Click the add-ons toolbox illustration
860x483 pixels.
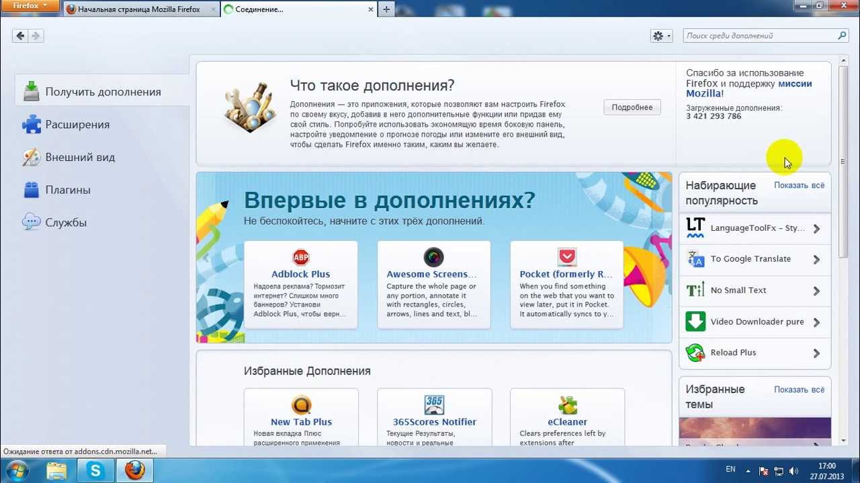coord(250,107)
